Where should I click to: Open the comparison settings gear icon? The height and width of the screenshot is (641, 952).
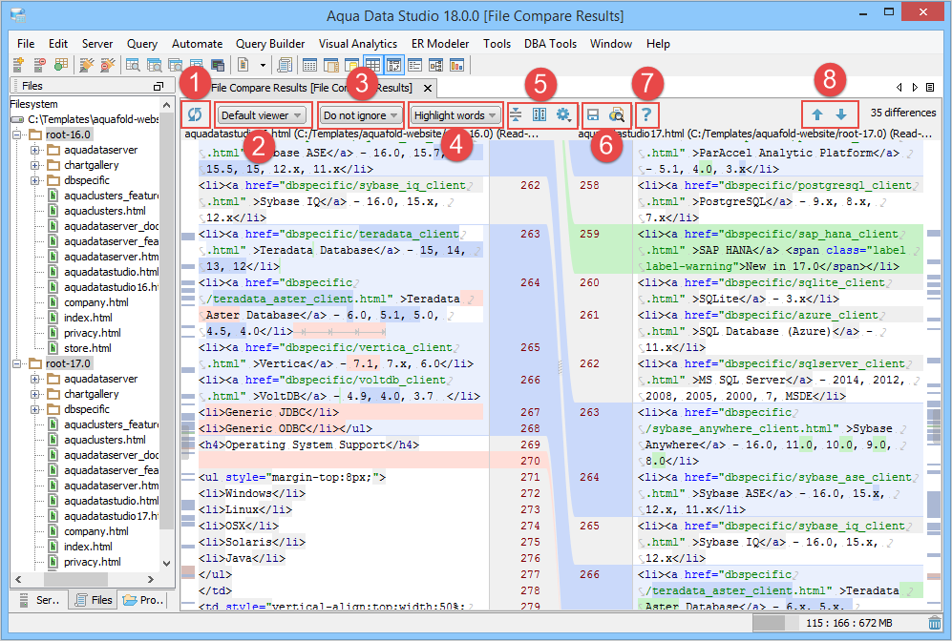tap(564, 115)
